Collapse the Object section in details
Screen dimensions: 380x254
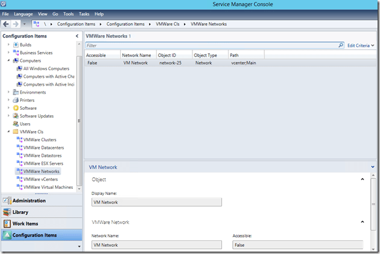pos(363,179)
